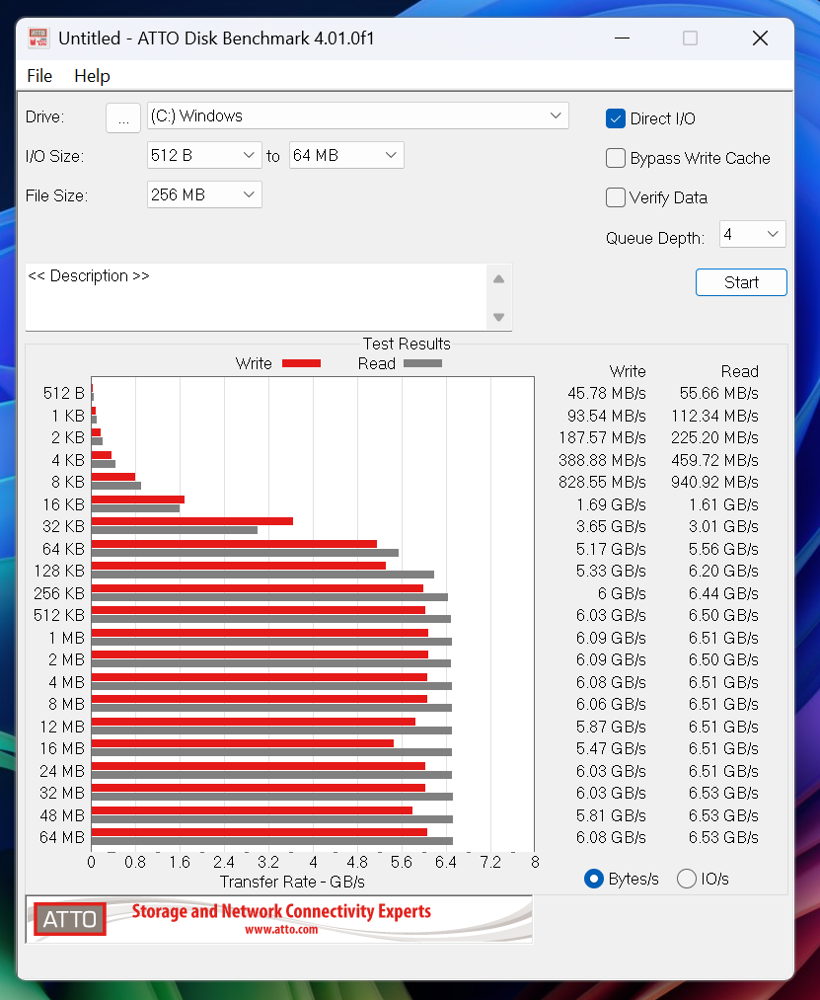The image size is (820, 1000).
Task: Click the 64 MB write result 6.08 GB/s
Action: [x=611, y=837]
